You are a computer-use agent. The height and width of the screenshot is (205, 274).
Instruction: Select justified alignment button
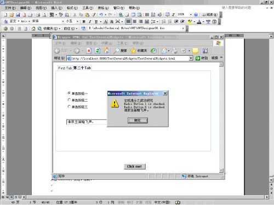pyautogui.click(x=128, y=22)
